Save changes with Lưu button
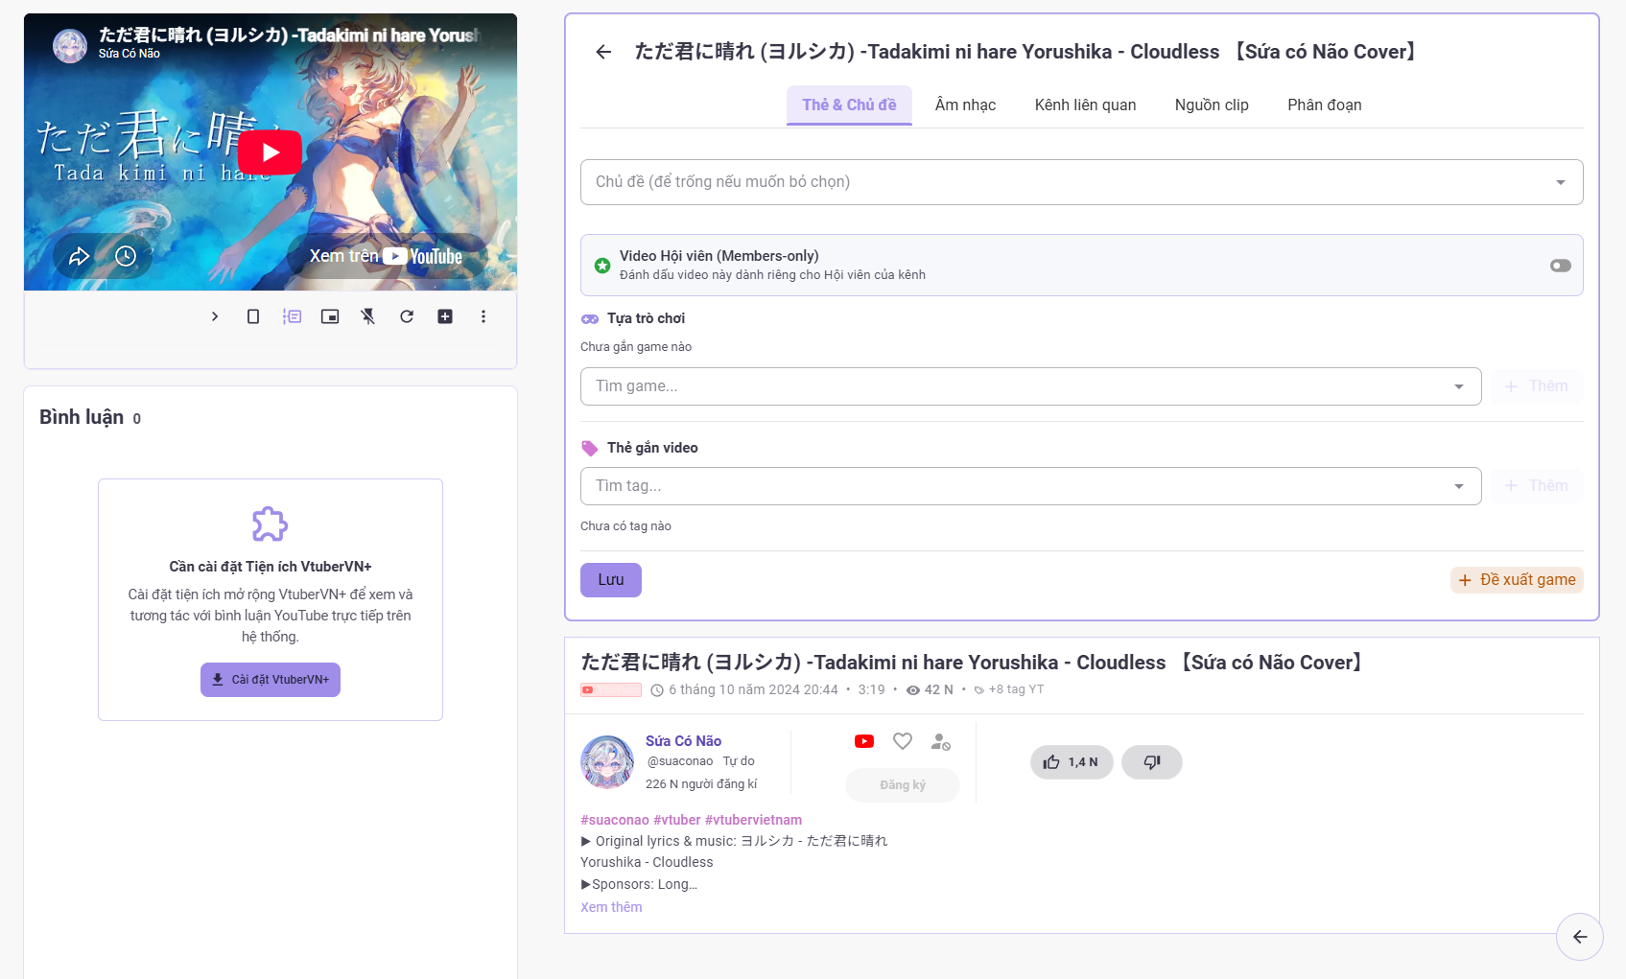This screenshot has width=1626, height=979. click(610, 580)
